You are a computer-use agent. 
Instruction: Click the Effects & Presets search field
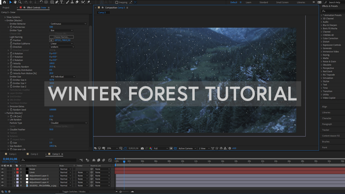pos(333,11)
